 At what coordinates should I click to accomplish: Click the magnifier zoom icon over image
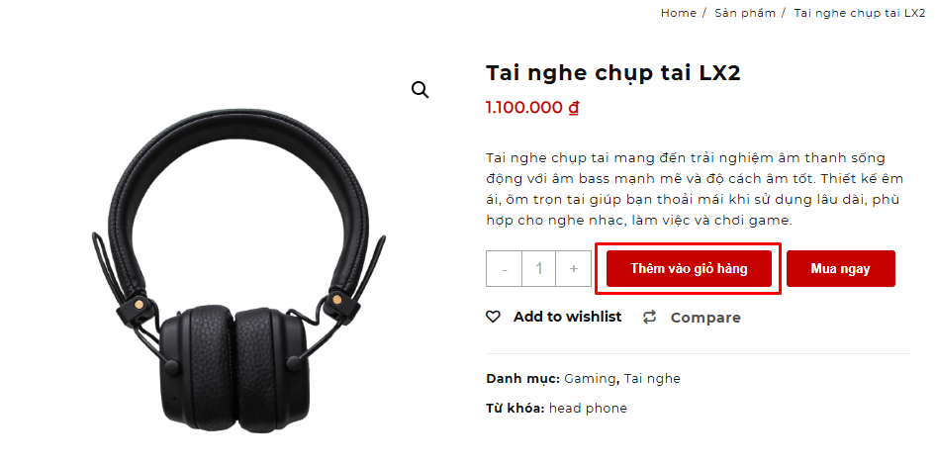[x=421, y=90]
